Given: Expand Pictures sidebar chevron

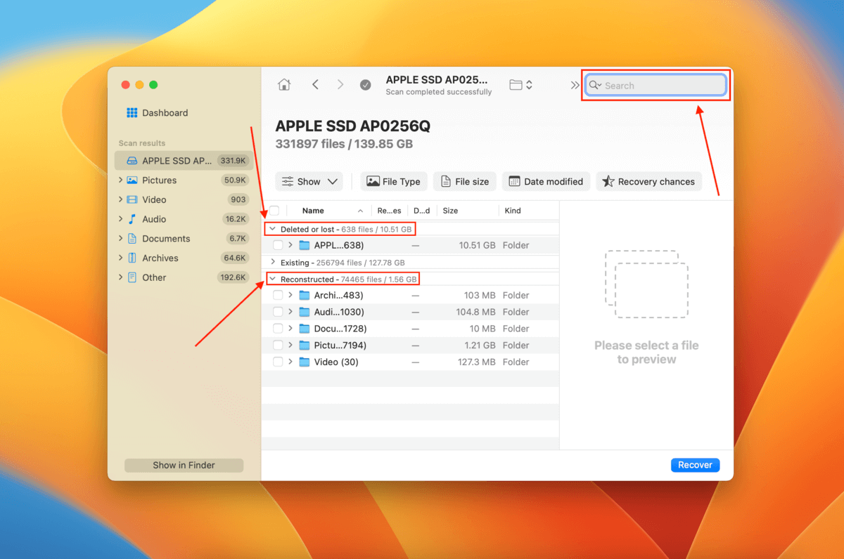Looking at the screenshot, I should tap(120, 180).
